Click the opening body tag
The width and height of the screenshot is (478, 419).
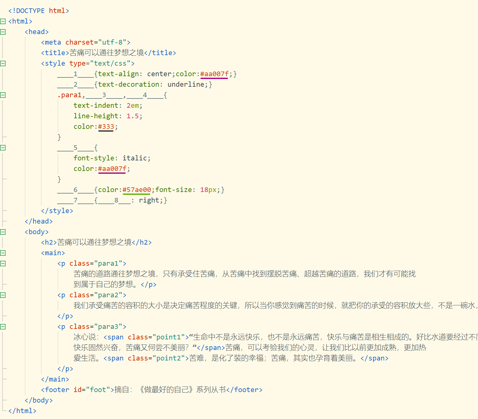37,232
